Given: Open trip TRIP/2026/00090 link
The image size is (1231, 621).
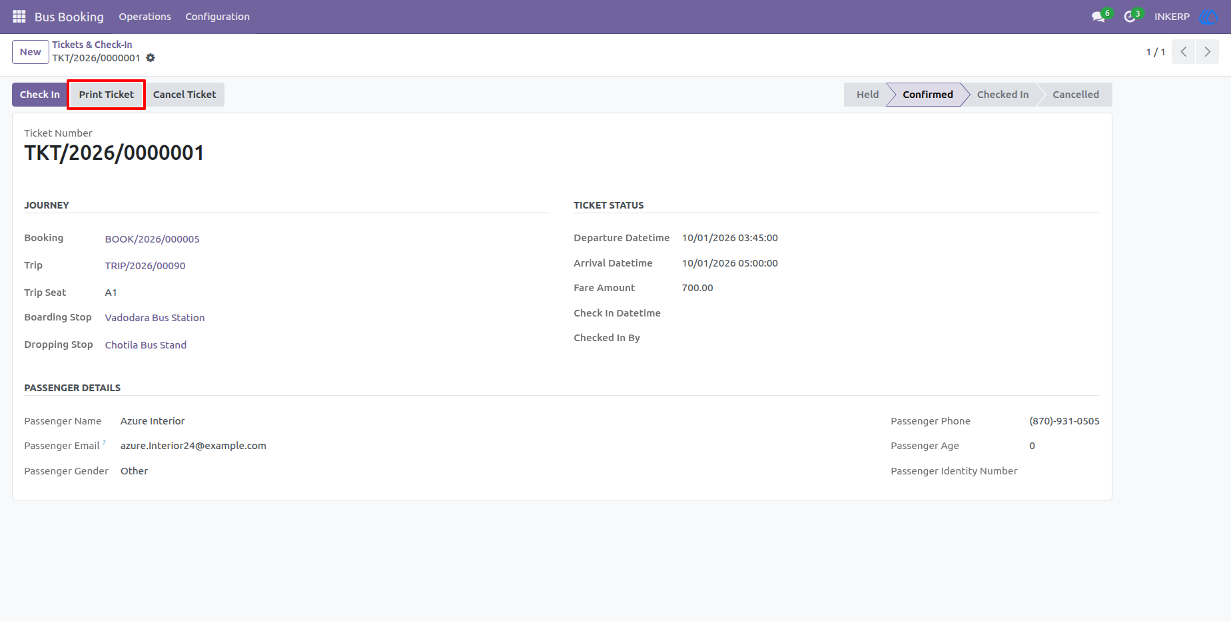Looking at the screenshot, I should (145, 266).
